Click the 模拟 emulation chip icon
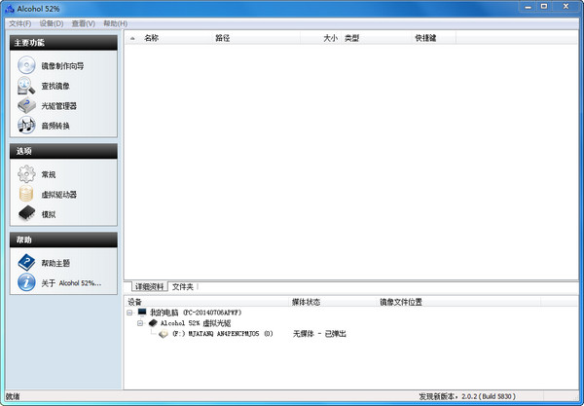 tap(26, 213)
